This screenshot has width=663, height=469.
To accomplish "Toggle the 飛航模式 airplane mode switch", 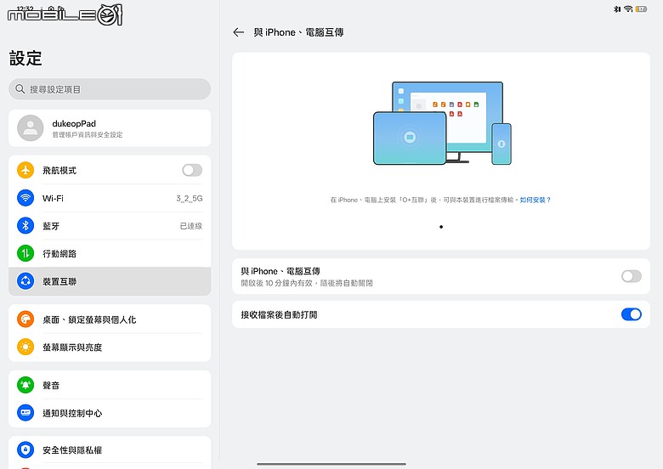I will point(192,170).
